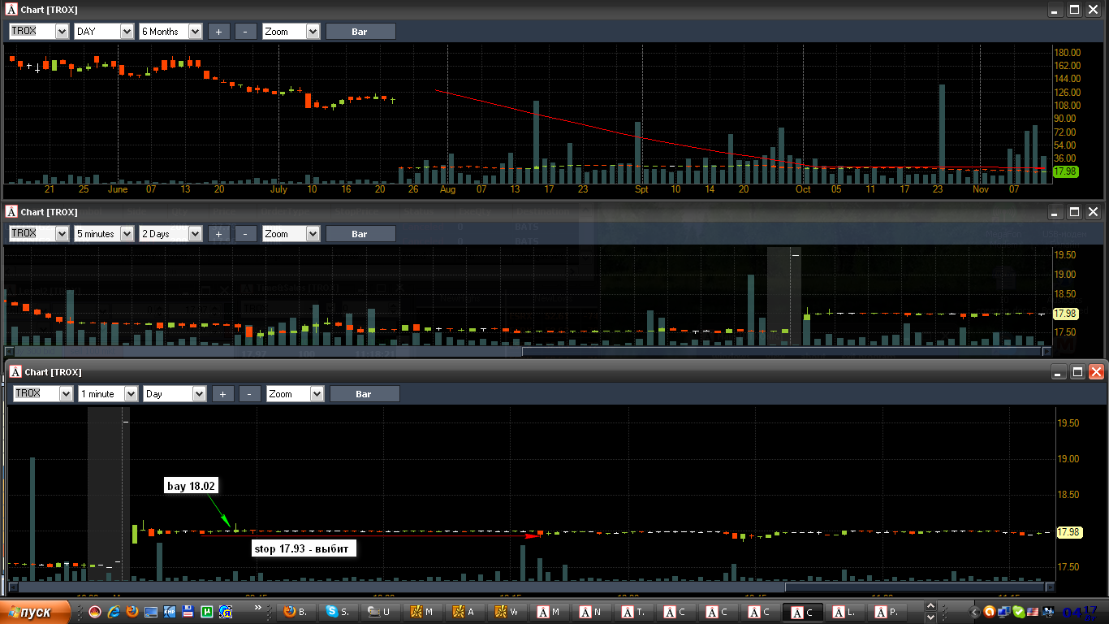The width and height of the screenshot is (1109, 624).
Task: Click Bar button in the daily chart
Action: point(360,32)
